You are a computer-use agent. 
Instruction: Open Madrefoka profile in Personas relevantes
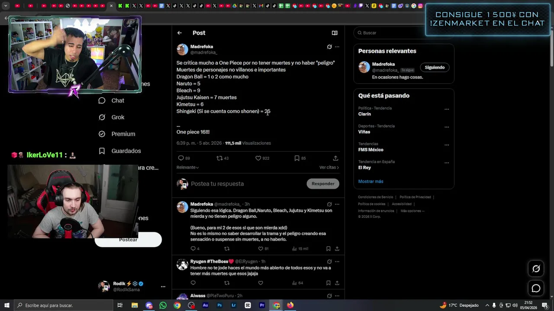click(x=383, y=64)
